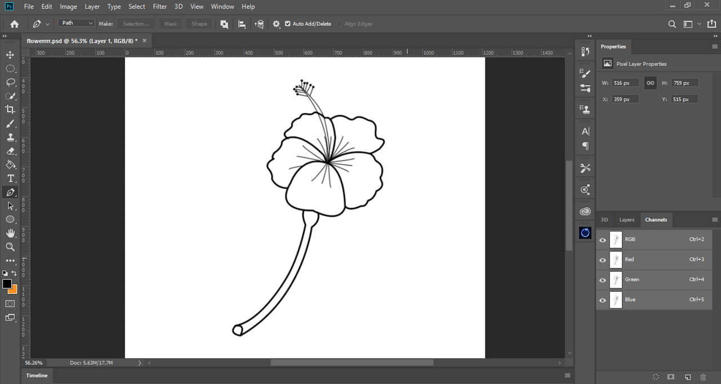
Task: Select the Paint Bucket tool
Action: point(10,165)
